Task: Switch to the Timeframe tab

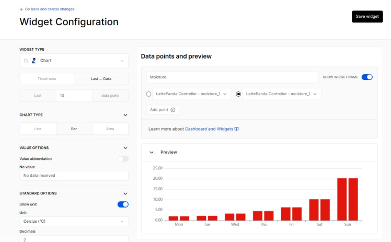Action: [47, 79]
